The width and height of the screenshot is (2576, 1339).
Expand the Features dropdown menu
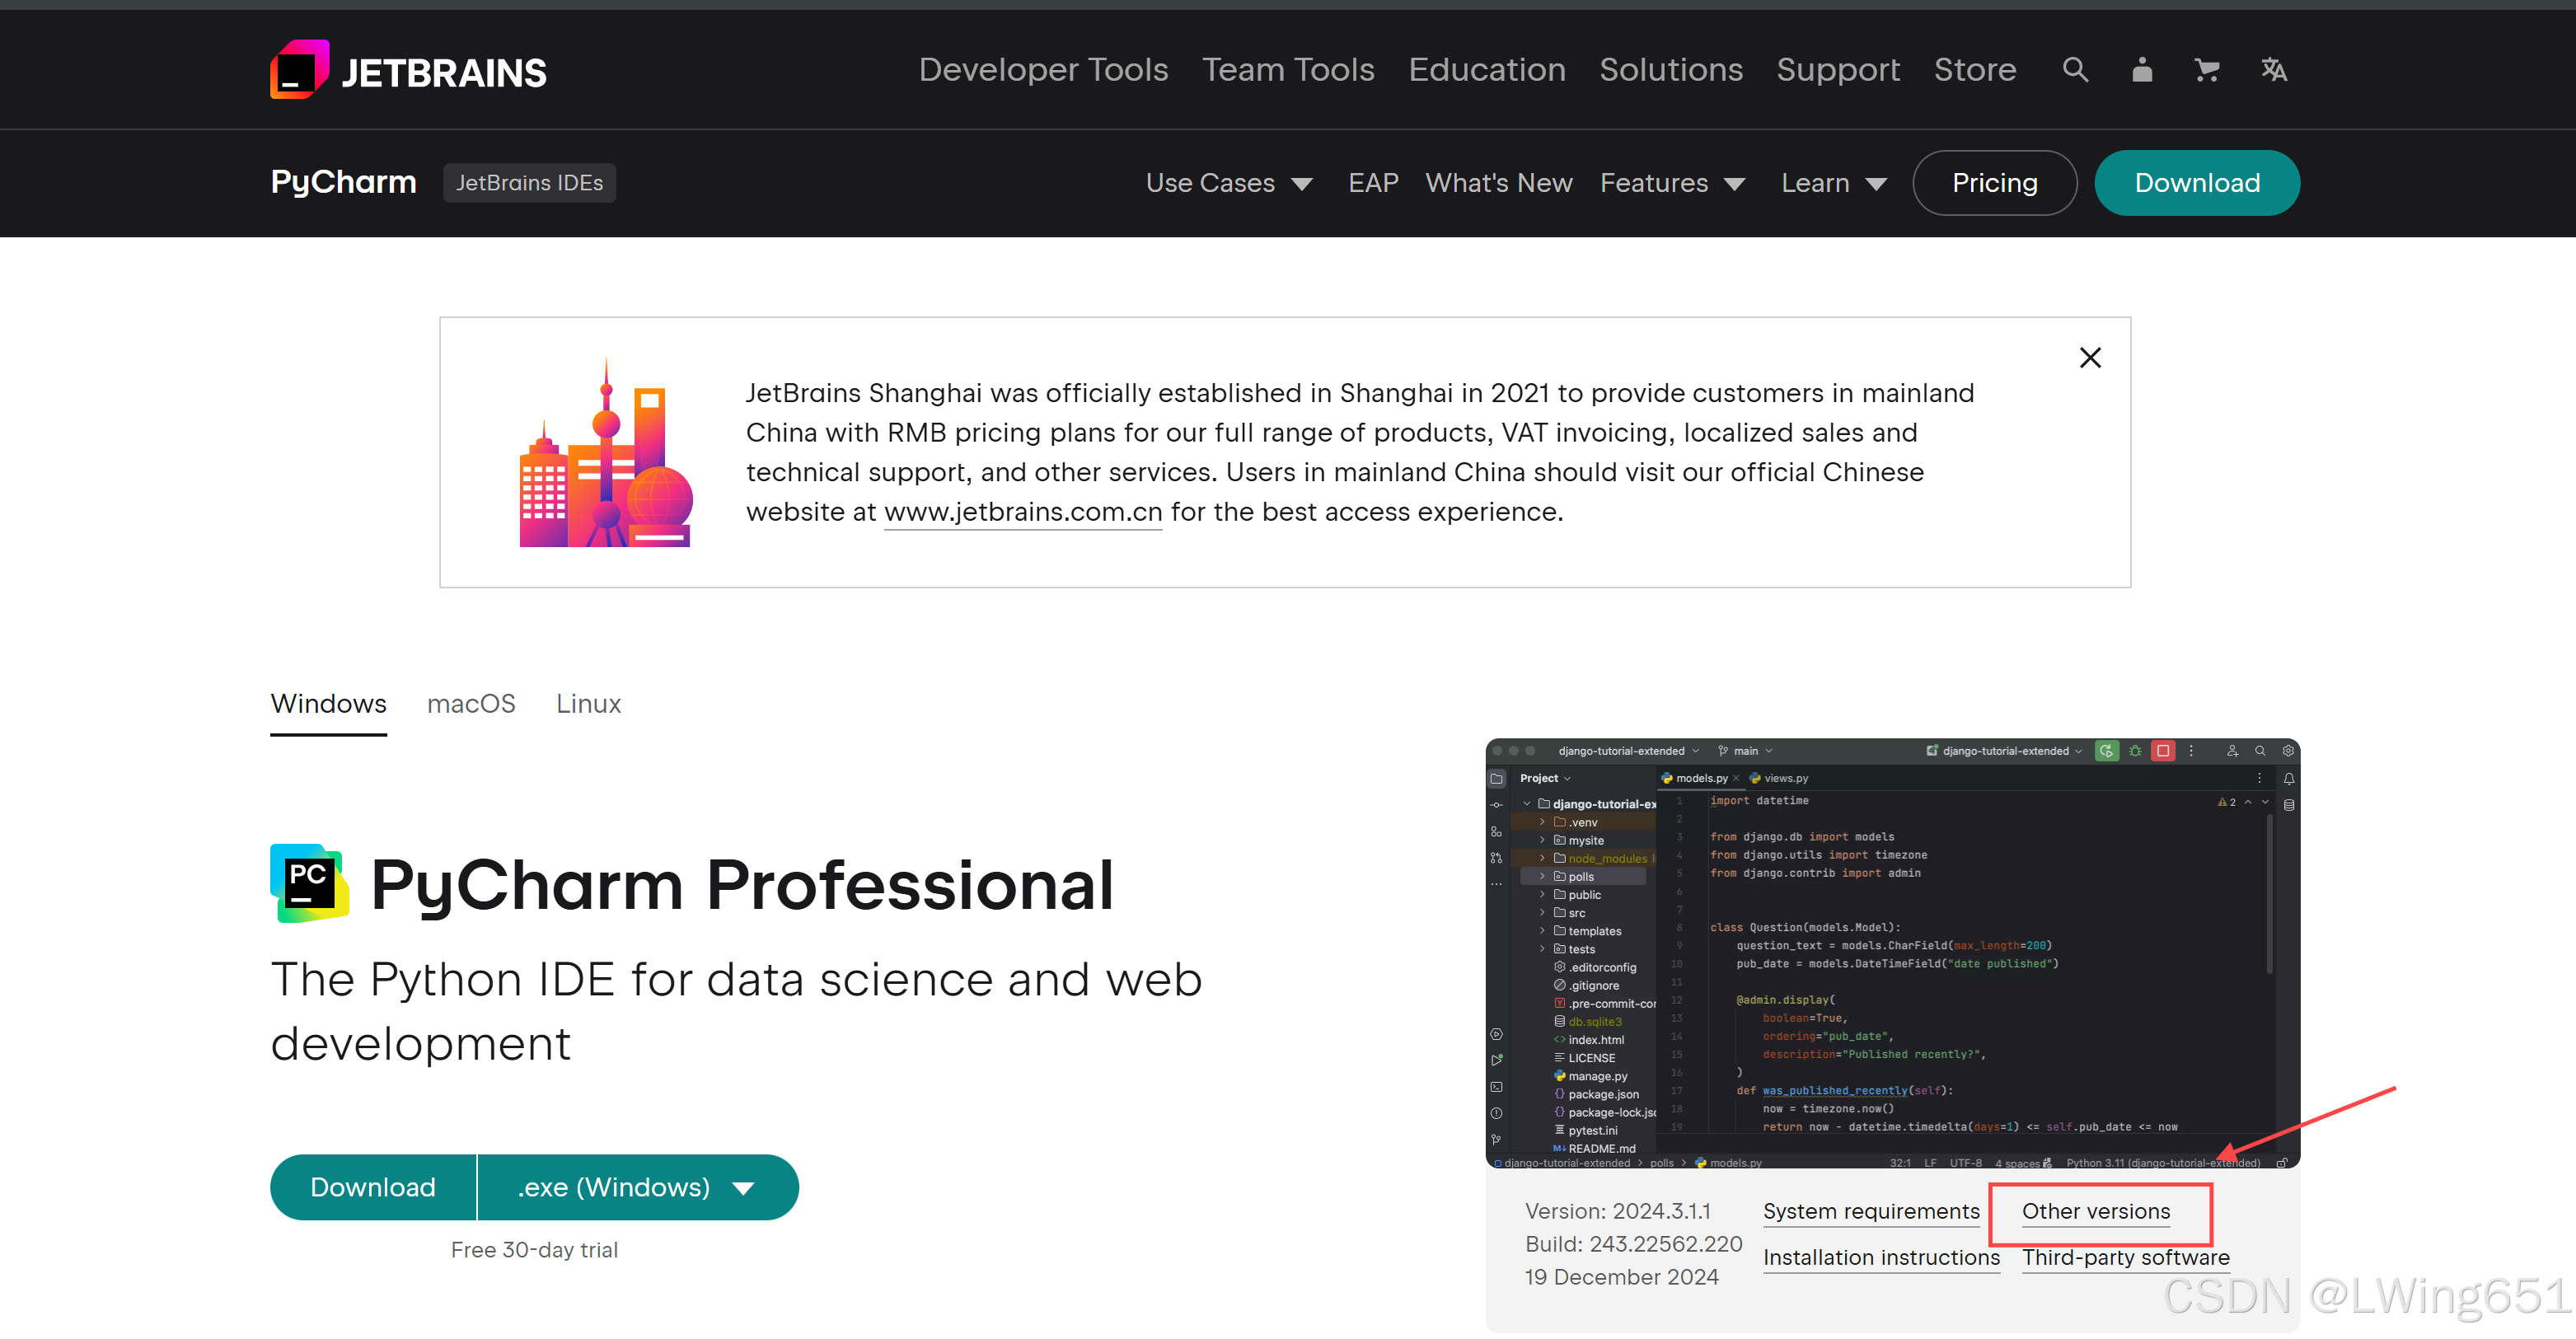click(1672, 183)
